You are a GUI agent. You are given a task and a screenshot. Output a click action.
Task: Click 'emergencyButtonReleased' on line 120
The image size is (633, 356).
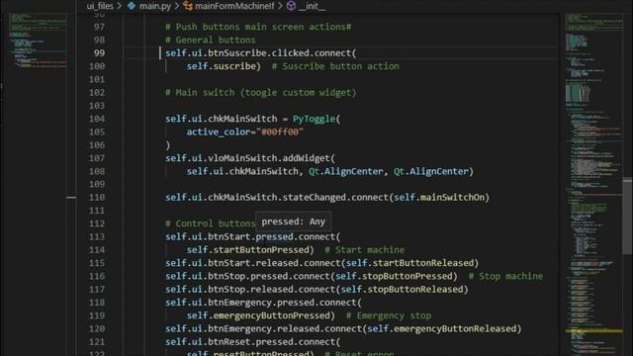click(x=455, y=328)
